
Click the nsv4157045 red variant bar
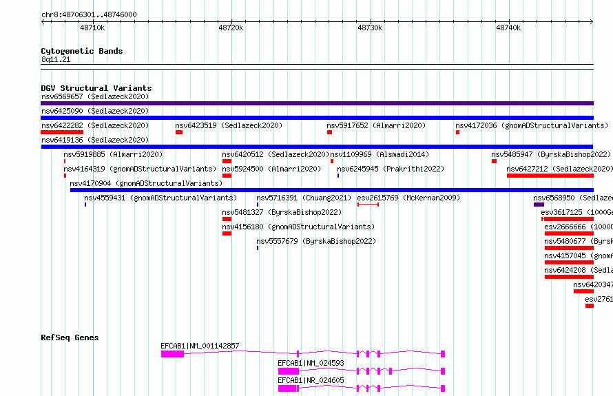click(569, 262)
